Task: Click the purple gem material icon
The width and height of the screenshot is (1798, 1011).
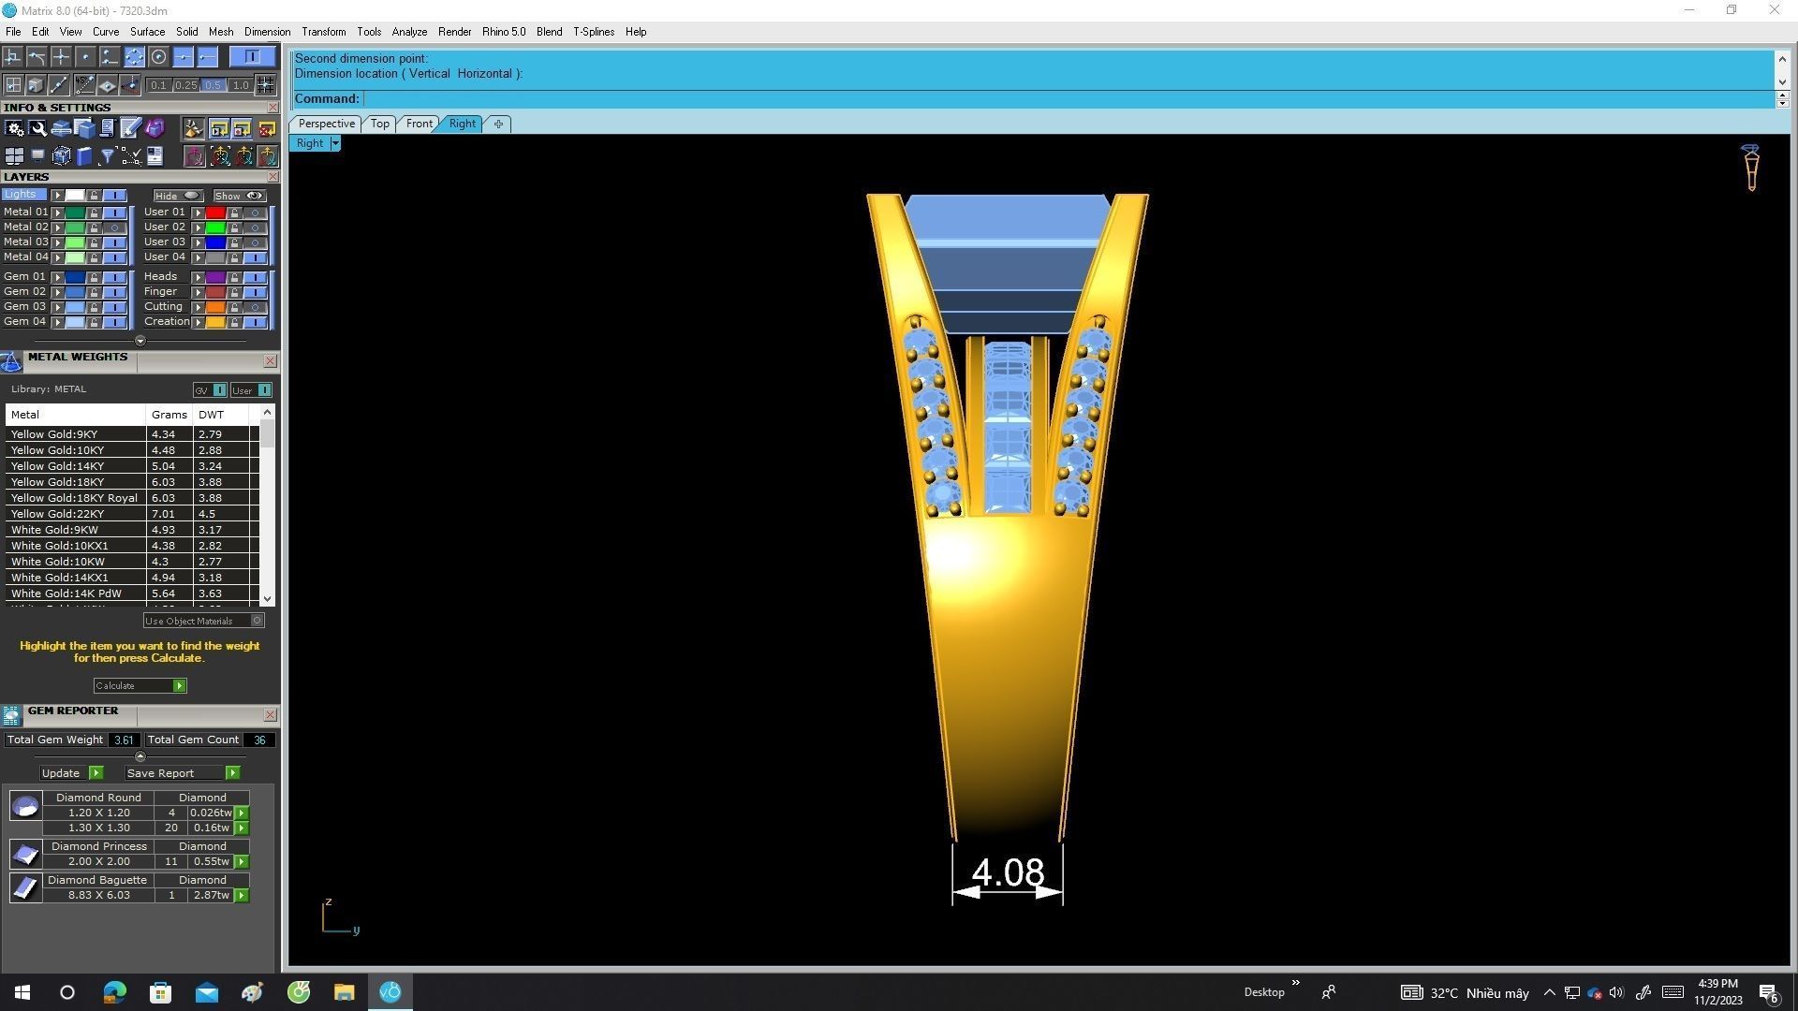Action: click(x=155, y=128)
